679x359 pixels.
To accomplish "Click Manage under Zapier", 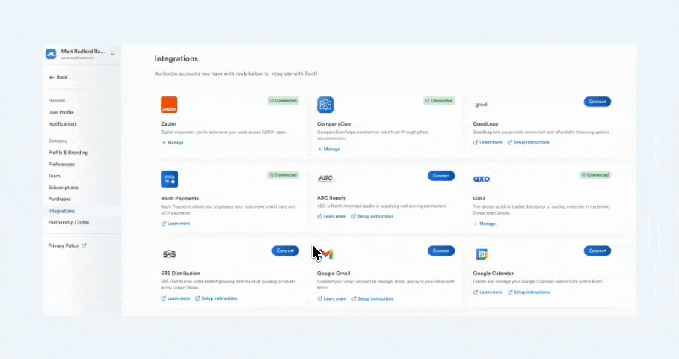I will [172, 142].
